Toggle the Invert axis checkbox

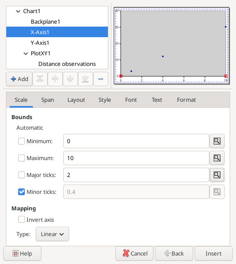pos(21,220)
